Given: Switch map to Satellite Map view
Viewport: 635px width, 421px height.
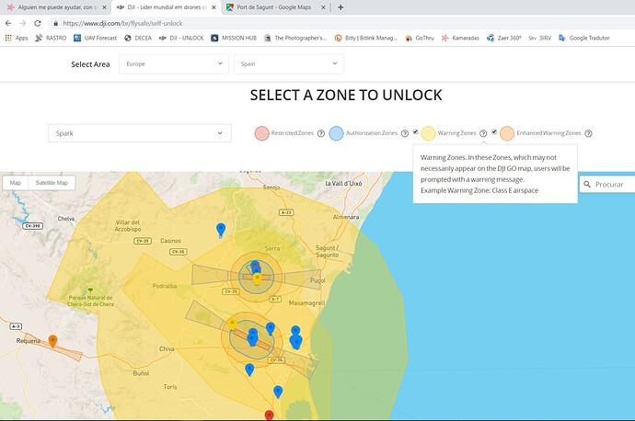Looking at the screenshot, I should click(x=52, y=183).
